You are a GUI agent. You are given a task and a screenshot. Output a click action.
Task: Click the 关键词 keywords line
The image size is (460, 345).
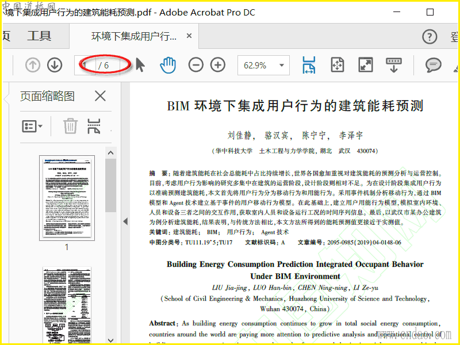pyautogui.click(x=219, y=232)
